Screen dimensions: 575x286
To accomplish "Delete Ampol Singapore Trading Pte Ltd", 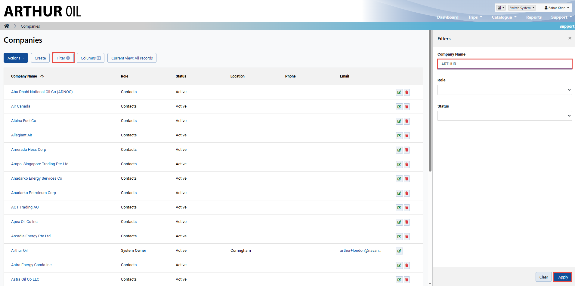I will click(407, 164).
